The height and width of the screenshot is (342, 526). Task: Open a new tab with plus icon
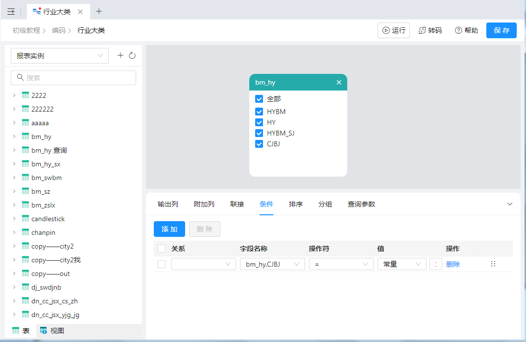pyautogui.click(x=99, y=11)
